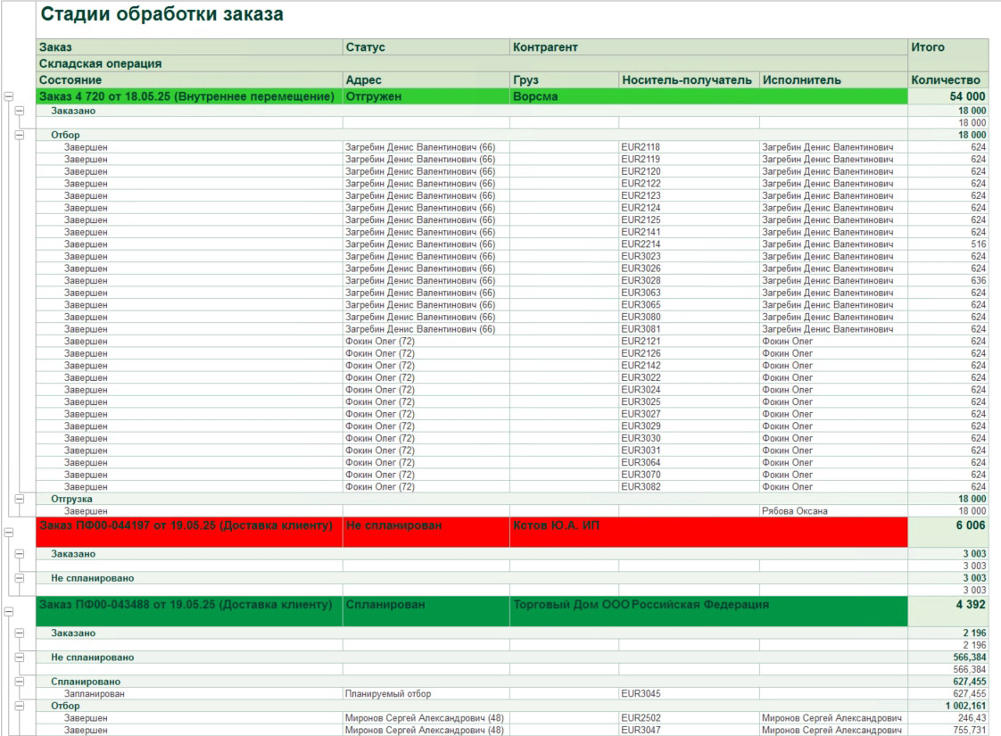
Task: Click the Адрес header cell
Action: [x=426, y=79]
